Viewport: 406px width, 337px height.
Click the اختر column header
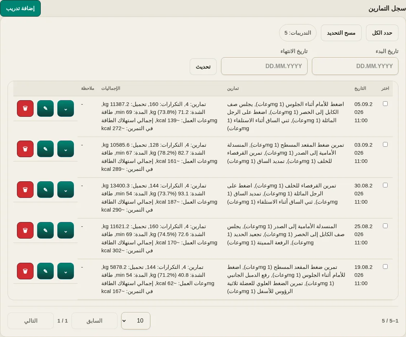(x=385, y=88)
